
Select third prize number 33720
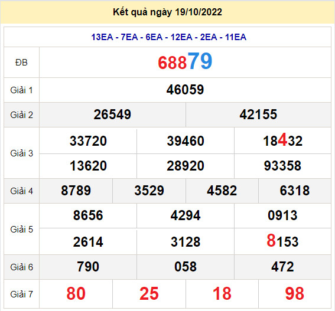click(88, 141)
